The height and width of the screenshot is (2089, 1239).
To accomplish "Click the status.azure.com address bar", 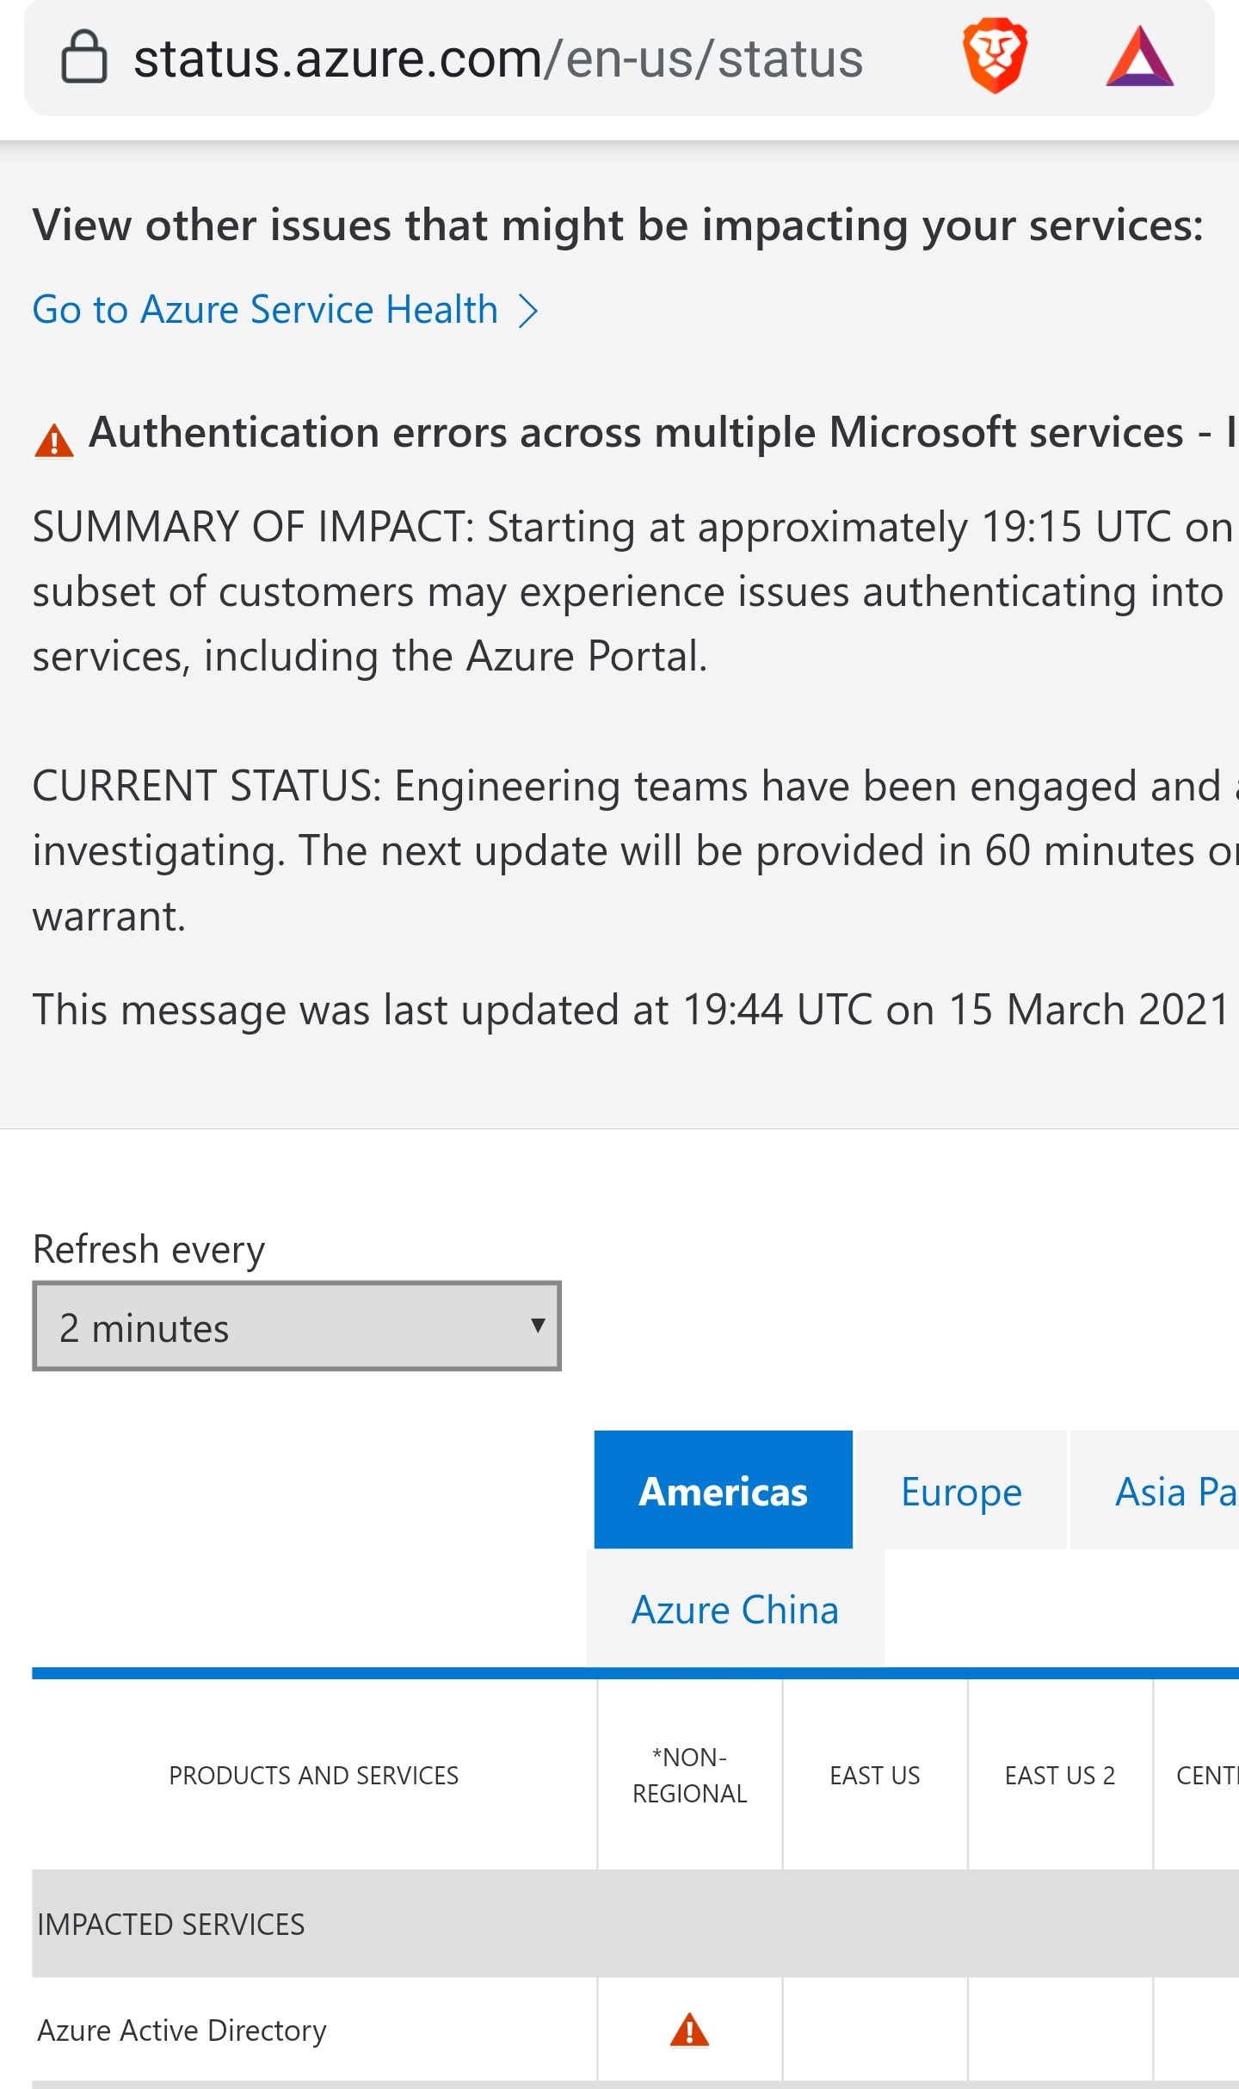I will tap(499, 59).
